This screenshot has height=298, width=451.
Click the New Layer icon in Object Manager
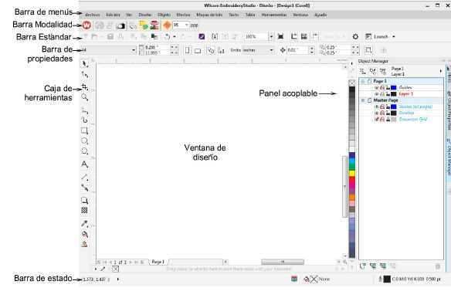click(363, 266)
